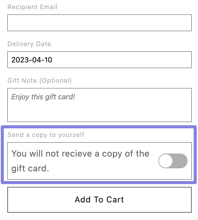198x220 pixels.
Task: Click into the Gift Note text area
Action: (x=99, y=105)
